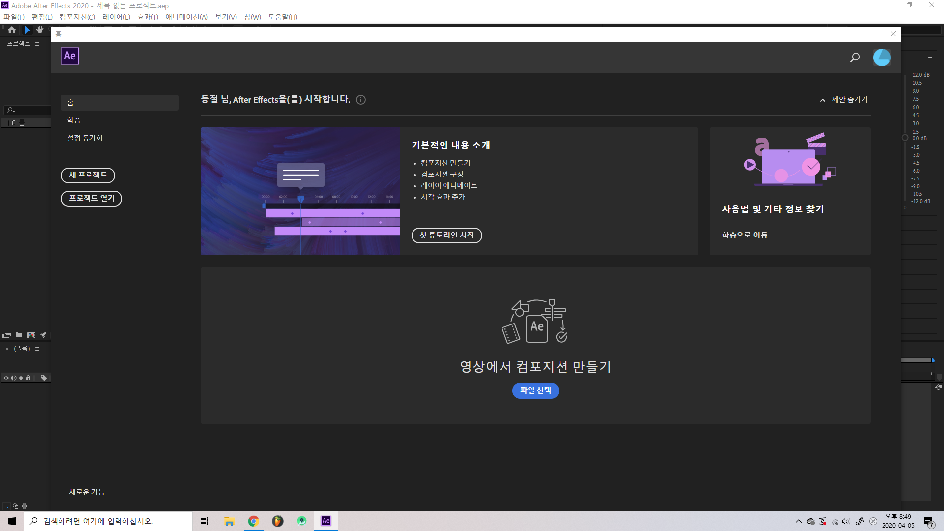Toggle the video eye column switch

click(x=6, y=378)
